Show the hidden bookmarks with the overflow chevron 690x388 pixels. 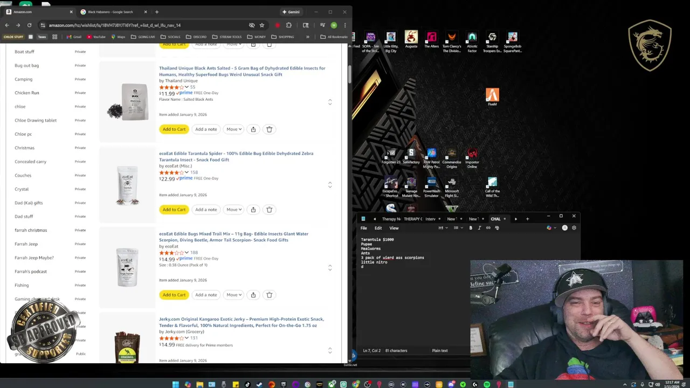point(307,37)
